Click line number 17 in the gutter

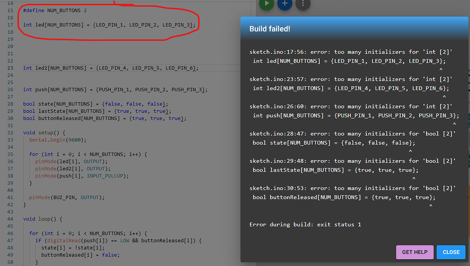point(10,25)
